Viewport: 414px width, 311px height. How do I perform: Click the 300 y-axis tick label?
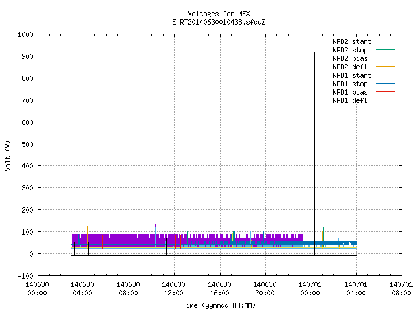[x=27, y=188]
